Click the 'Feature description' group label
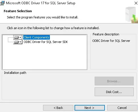 tap(106, 34)
